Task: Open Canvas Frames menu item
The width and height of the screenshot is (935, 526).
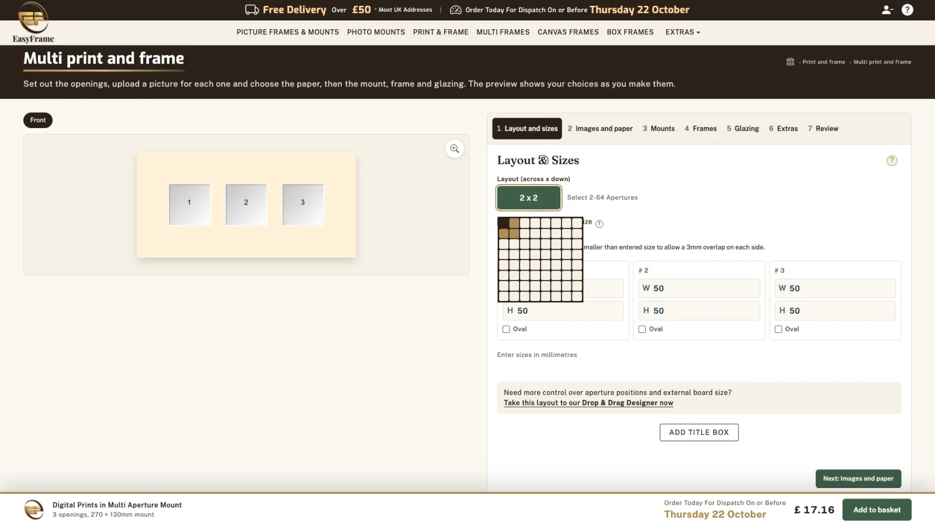Action: [x=568, y=32]
